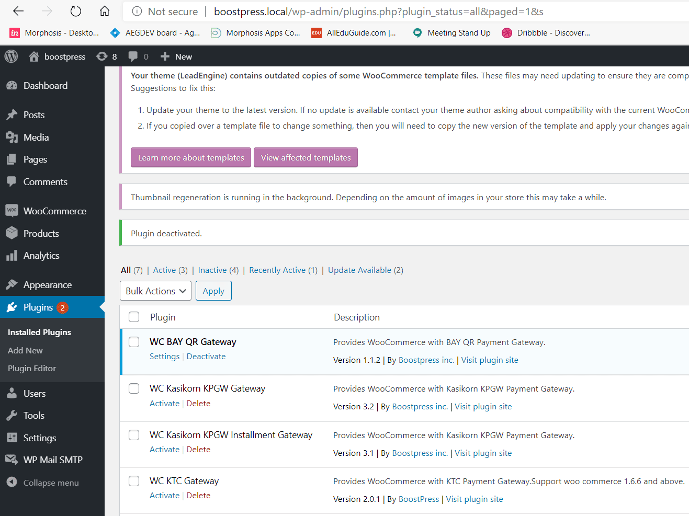The image size is (689, 516).
Task: Open the comments bubble in admin bar
Action: point(138,56)
